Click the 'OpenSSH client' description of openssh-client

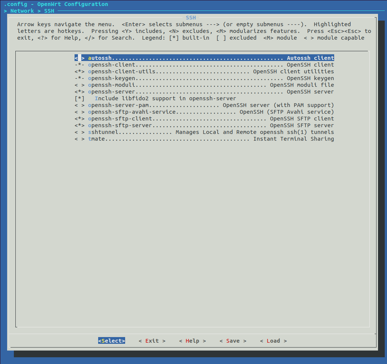[x=310, y=65]
